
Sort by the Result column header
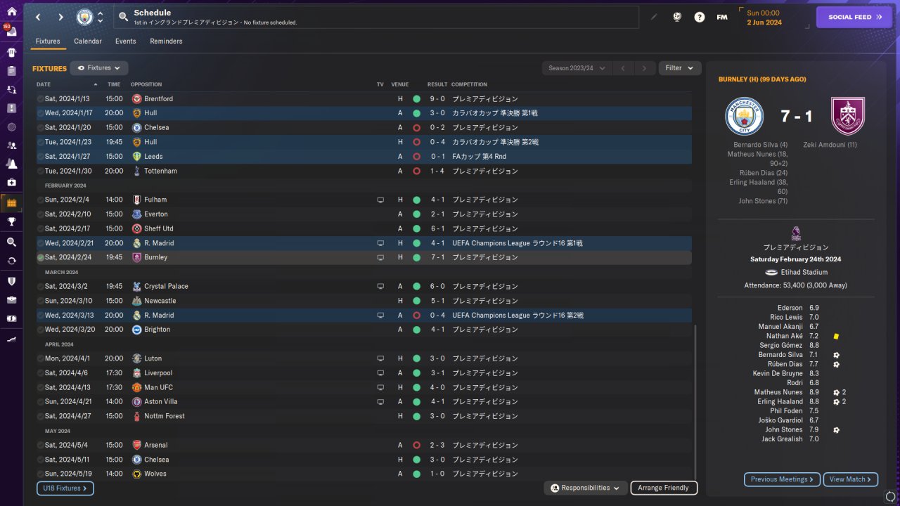(437, 84)
